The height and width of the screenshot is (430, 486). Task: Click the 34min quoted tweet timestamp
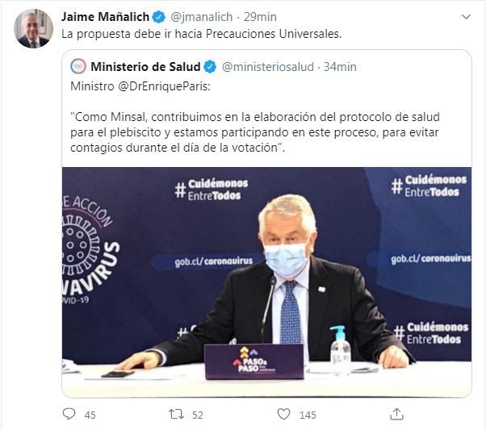coord(340,66)
